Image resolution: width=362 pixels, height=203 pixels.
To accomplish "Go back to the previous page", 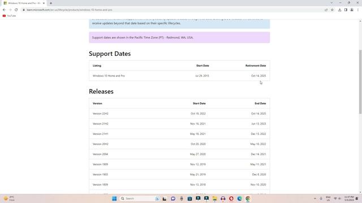I will tap(4, 10).
